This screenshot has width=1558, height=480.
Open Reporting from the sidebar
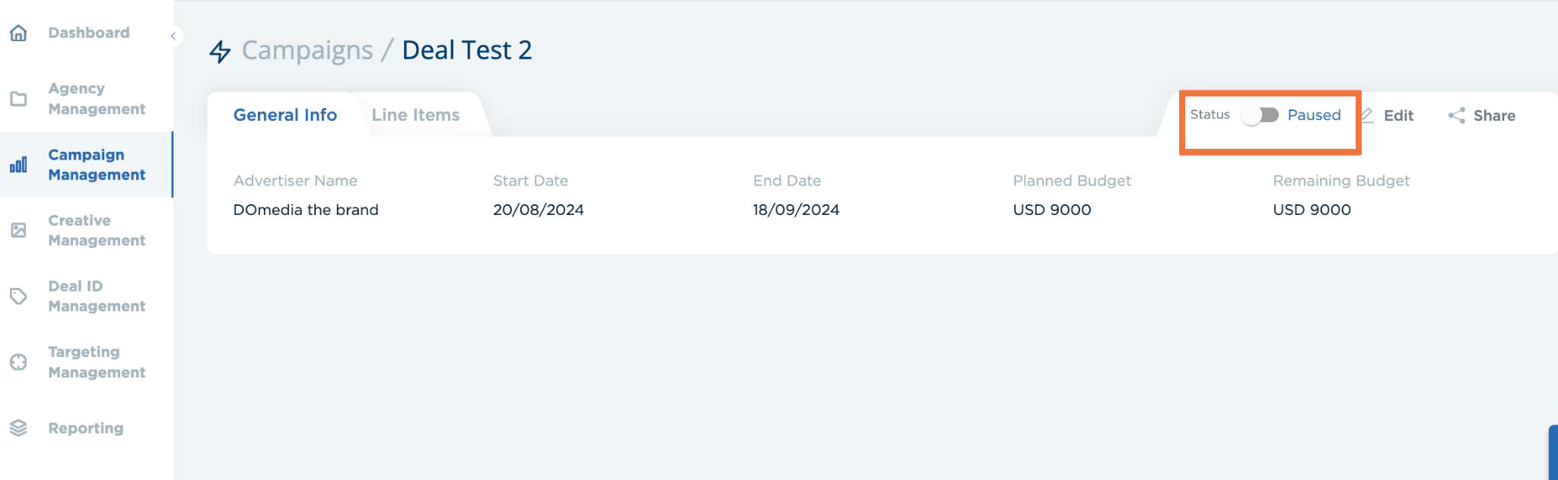85,428
